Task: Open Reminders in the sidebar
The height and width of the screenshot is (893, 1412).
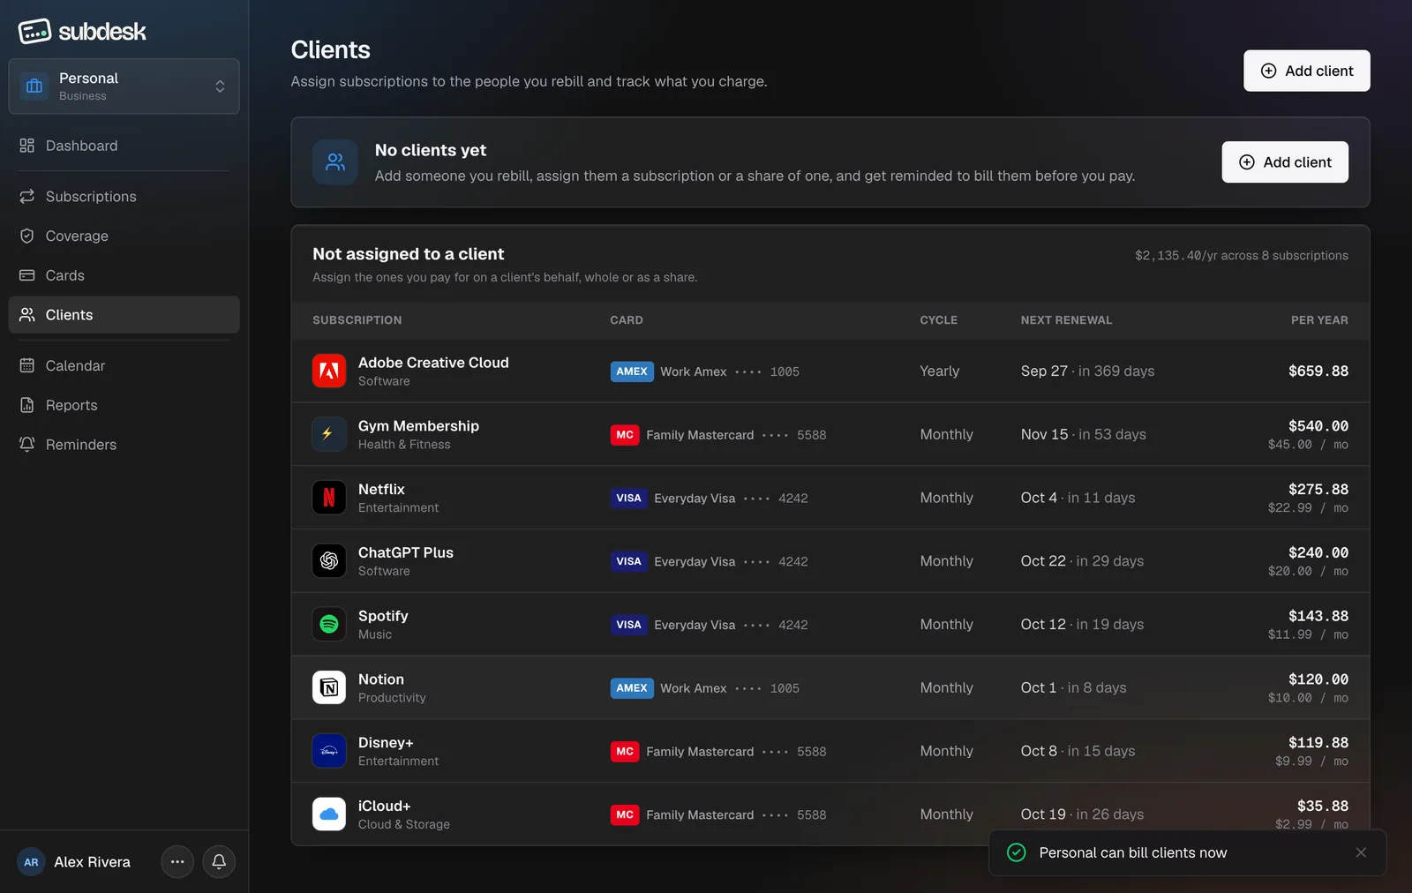Action: pos(124,445)
